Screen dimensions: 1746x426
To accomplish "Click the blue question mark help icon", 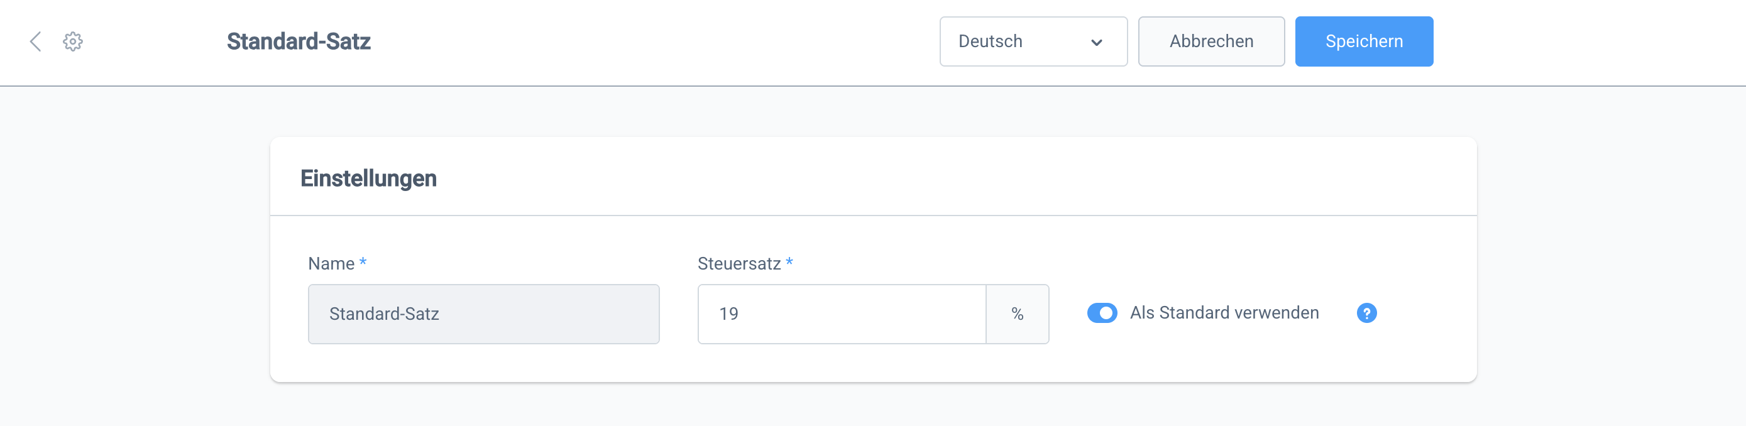I will click(1366, 313).
